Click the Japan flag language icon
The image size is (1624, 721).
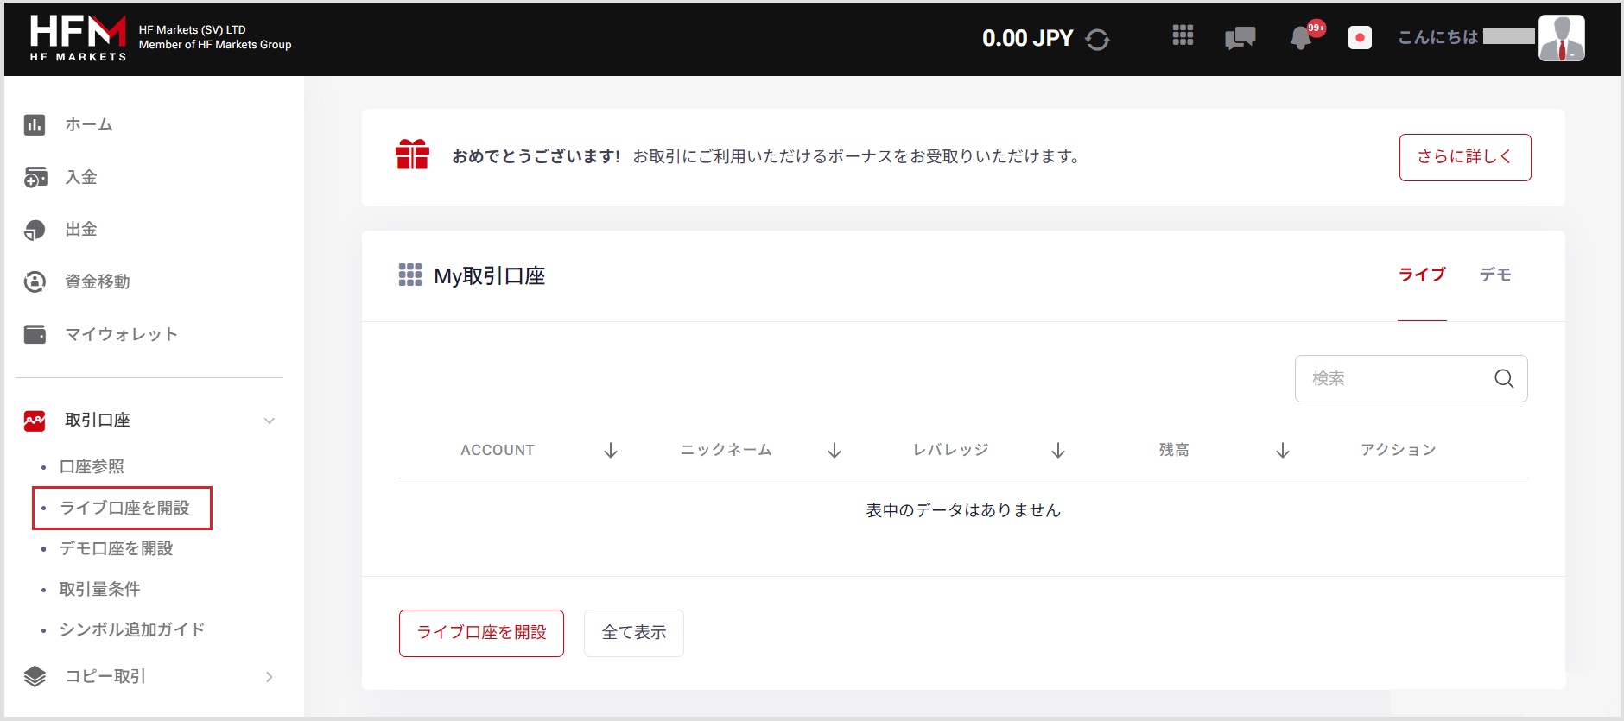click(1360, 38)
